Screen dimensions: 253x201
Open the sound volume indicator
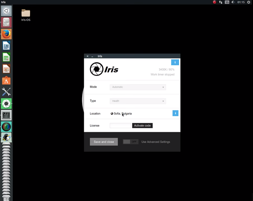233,2
